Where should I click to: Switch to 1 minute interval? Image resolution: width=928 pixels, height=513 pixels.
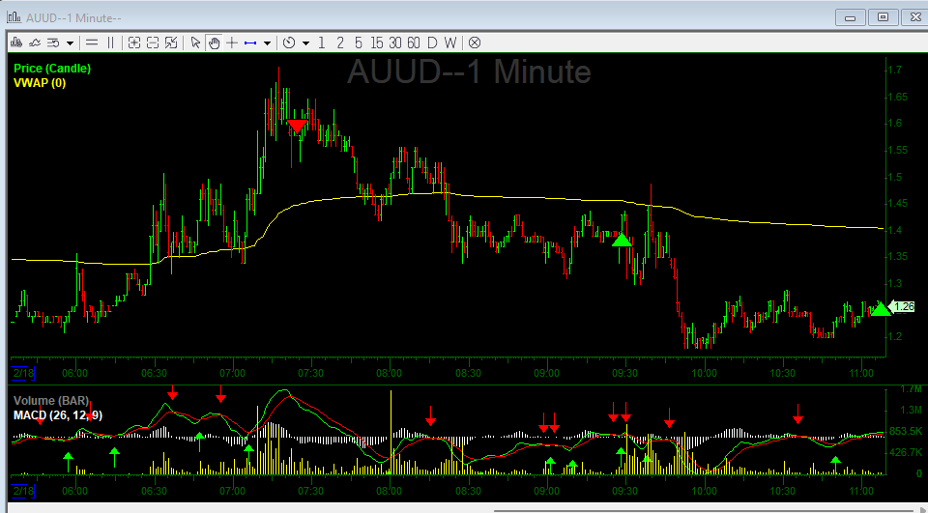click(x=321, y=43)
